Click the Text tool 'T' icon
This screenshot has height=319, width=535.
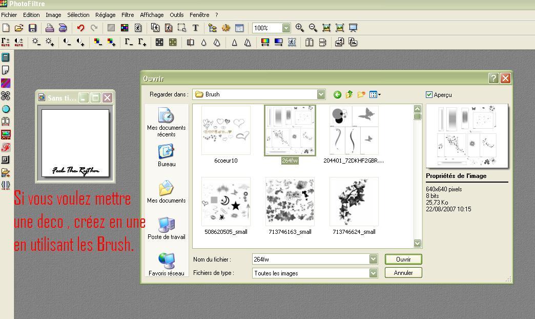(196, 28)
